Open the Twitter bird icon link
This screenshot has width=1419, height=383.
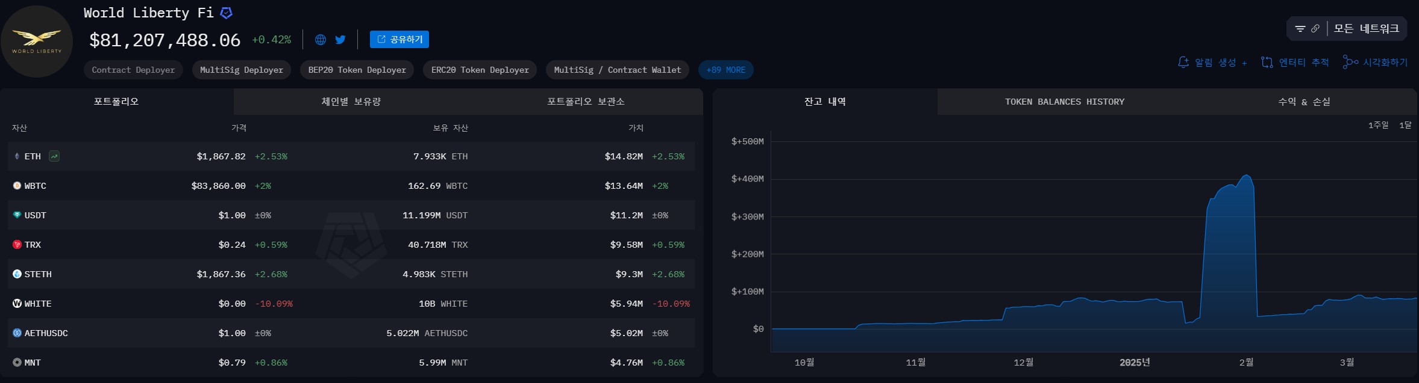click(340, 40)
